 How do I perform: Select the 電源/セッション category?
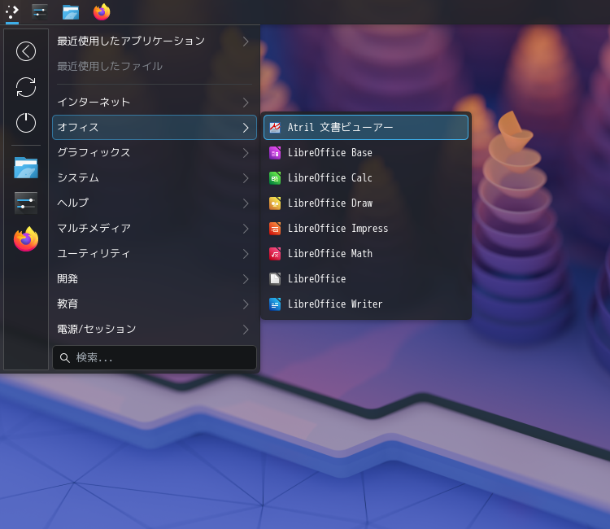point(155,330)
